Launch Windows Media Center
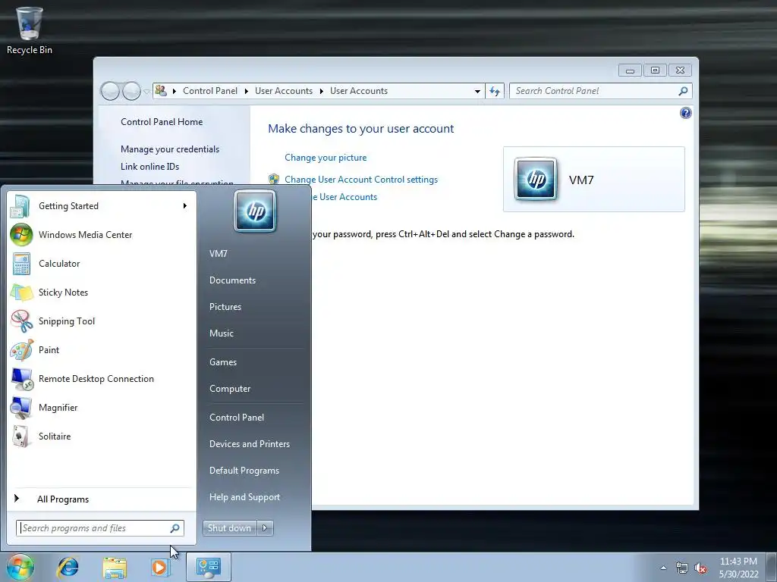 102,235
